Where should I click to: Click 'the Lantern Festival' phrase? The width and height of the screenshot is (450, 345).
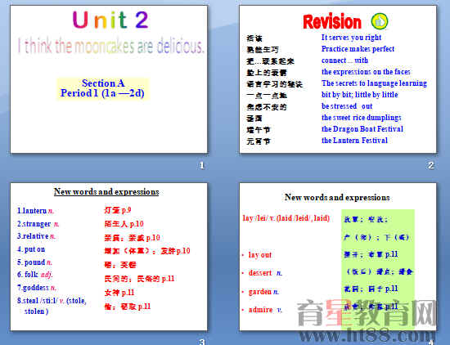354,141
